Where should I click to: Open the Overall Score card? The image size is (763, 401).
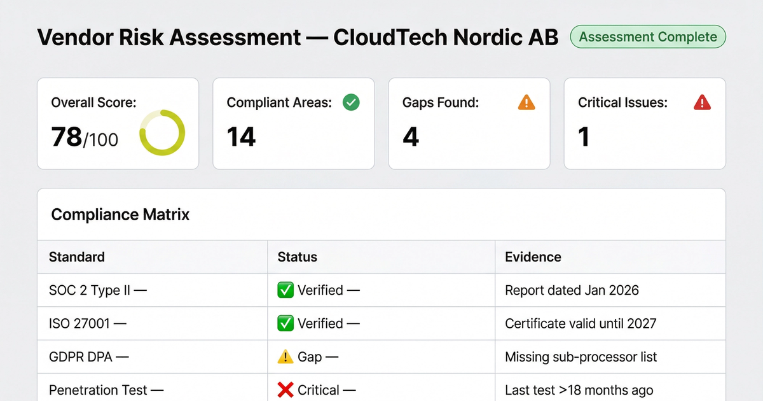click(118, 123)
